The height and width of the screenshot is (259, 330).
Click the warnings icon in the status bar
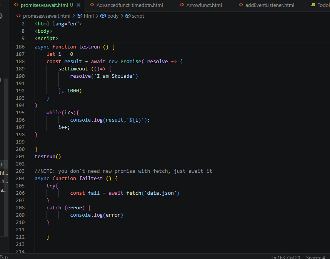point(2,257)
